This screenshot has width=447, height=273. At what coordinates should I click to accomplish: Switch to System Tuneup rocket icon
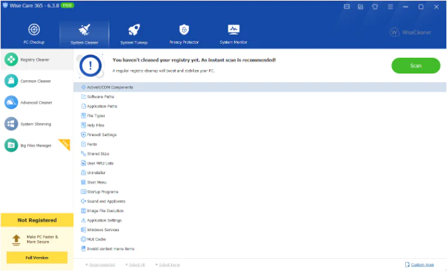click(x=134, y=33)
